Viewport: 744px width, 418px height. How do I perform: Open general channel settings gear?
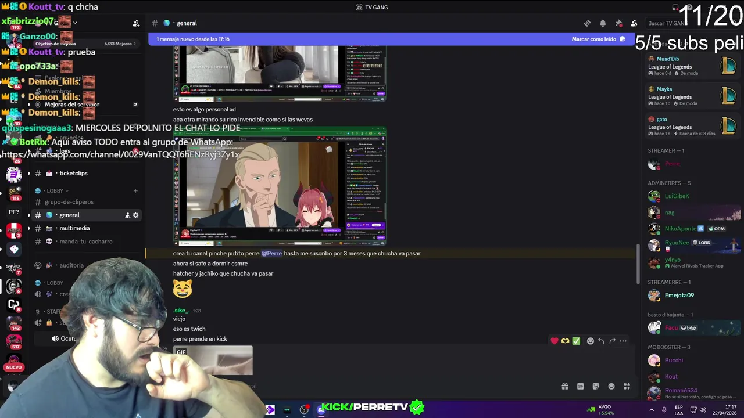tap(135, 215)
